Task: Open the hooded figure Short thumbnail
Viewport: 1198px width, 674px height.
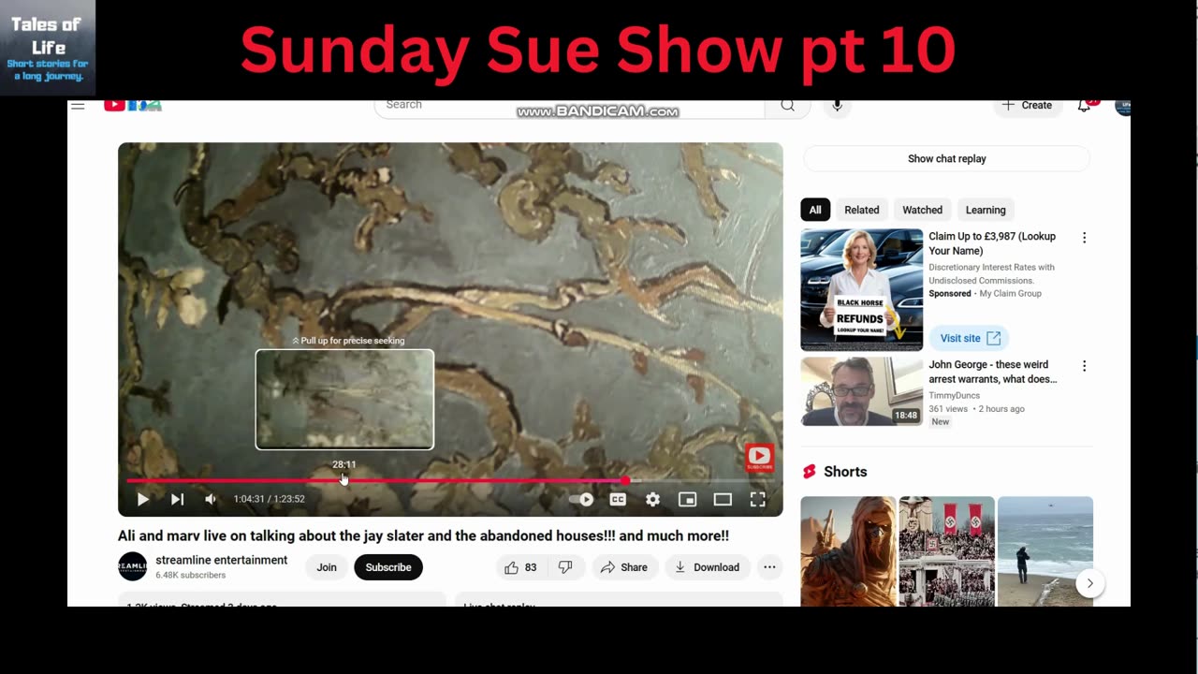Action: (x=848, y=551)
